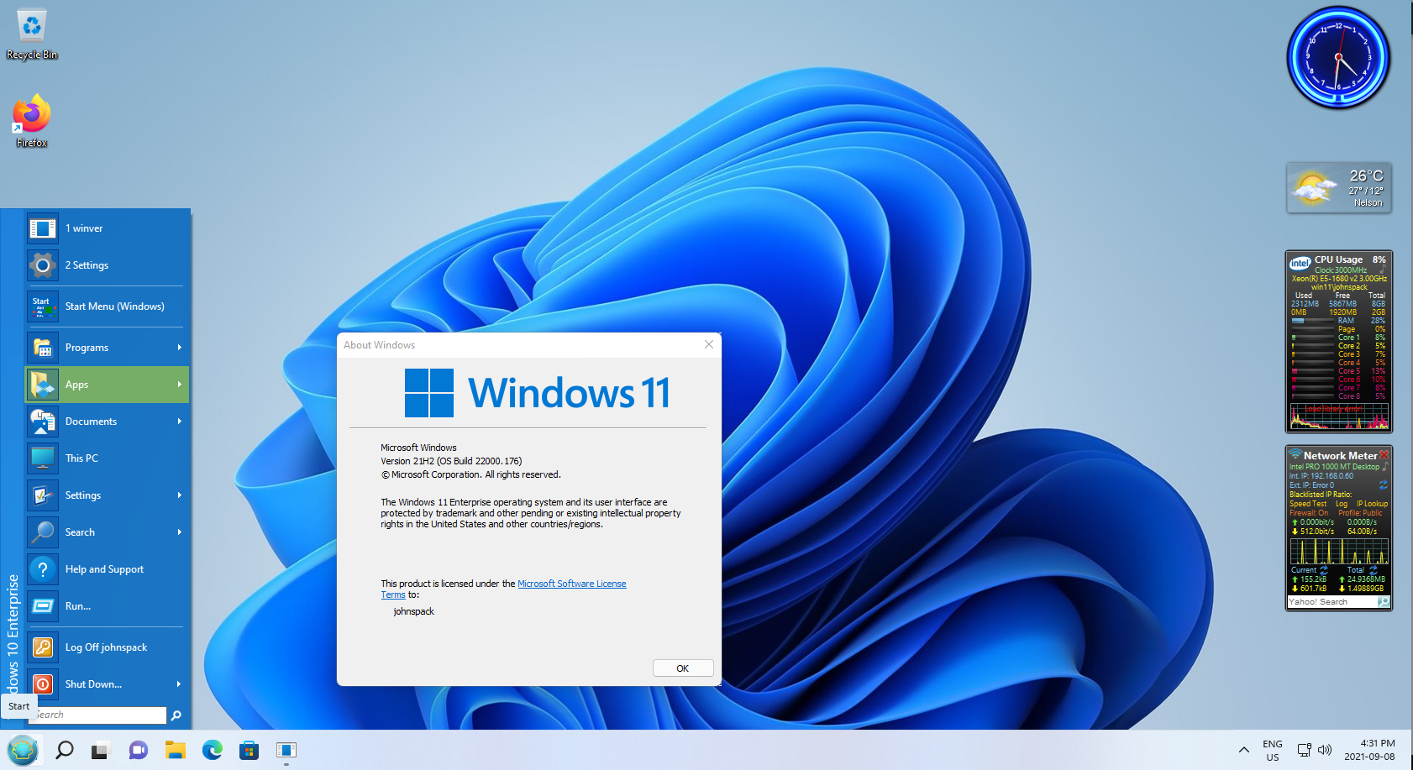Expand Settings submenu arrow below This PC
This screenshot has height=770, width=1413.
[179, 495]
